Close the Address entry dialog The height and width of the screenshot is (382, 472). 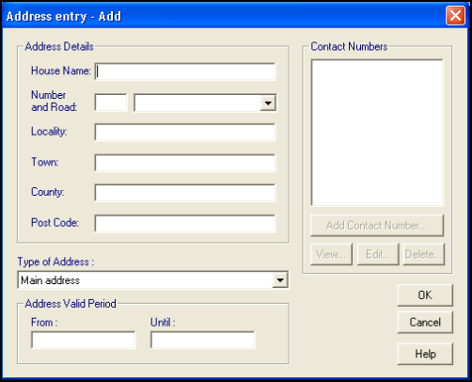click(455, 15)
